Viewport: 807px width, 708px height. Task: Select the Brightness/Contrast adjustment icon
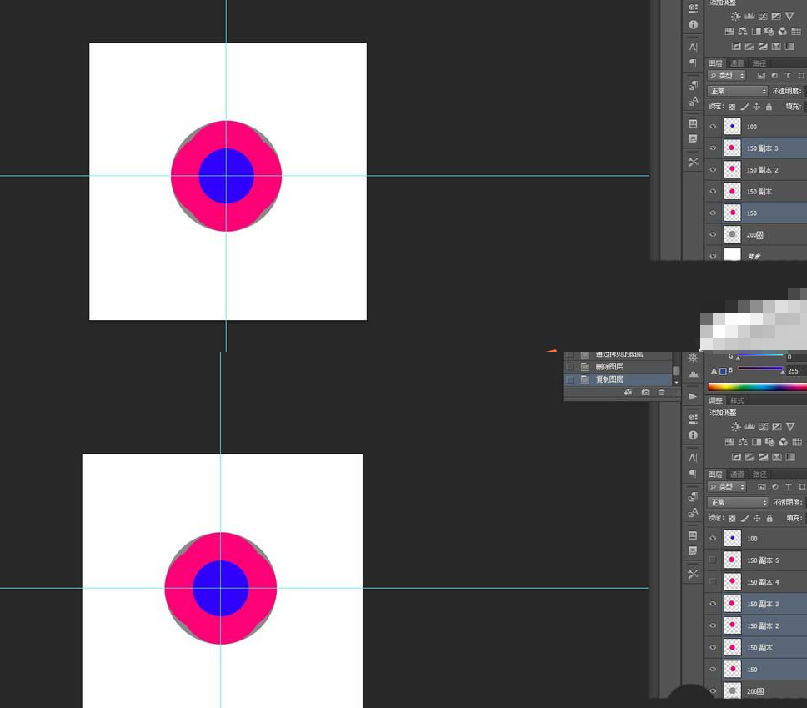(736, 16)
